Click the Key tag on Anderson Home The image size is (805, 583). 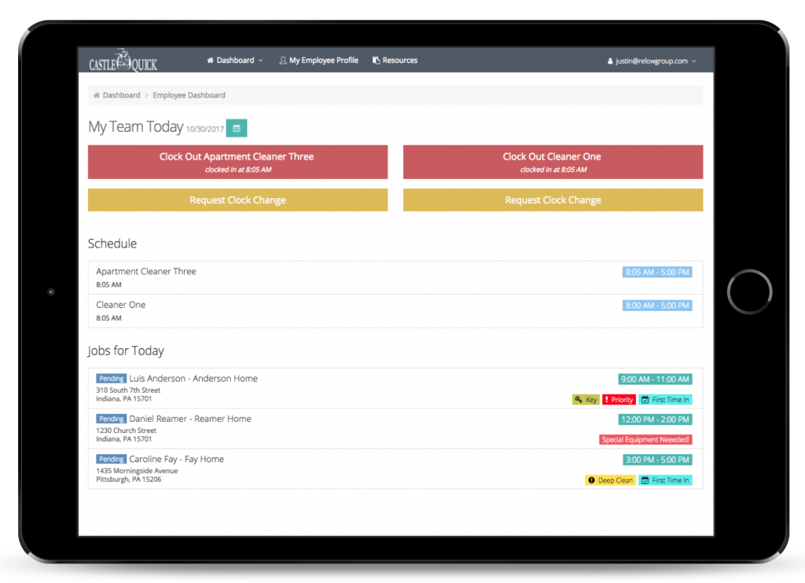(586, 400)
